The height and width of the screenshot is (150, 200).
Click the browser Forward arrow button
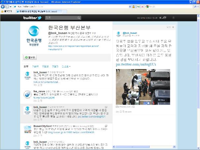click(7, 7)
